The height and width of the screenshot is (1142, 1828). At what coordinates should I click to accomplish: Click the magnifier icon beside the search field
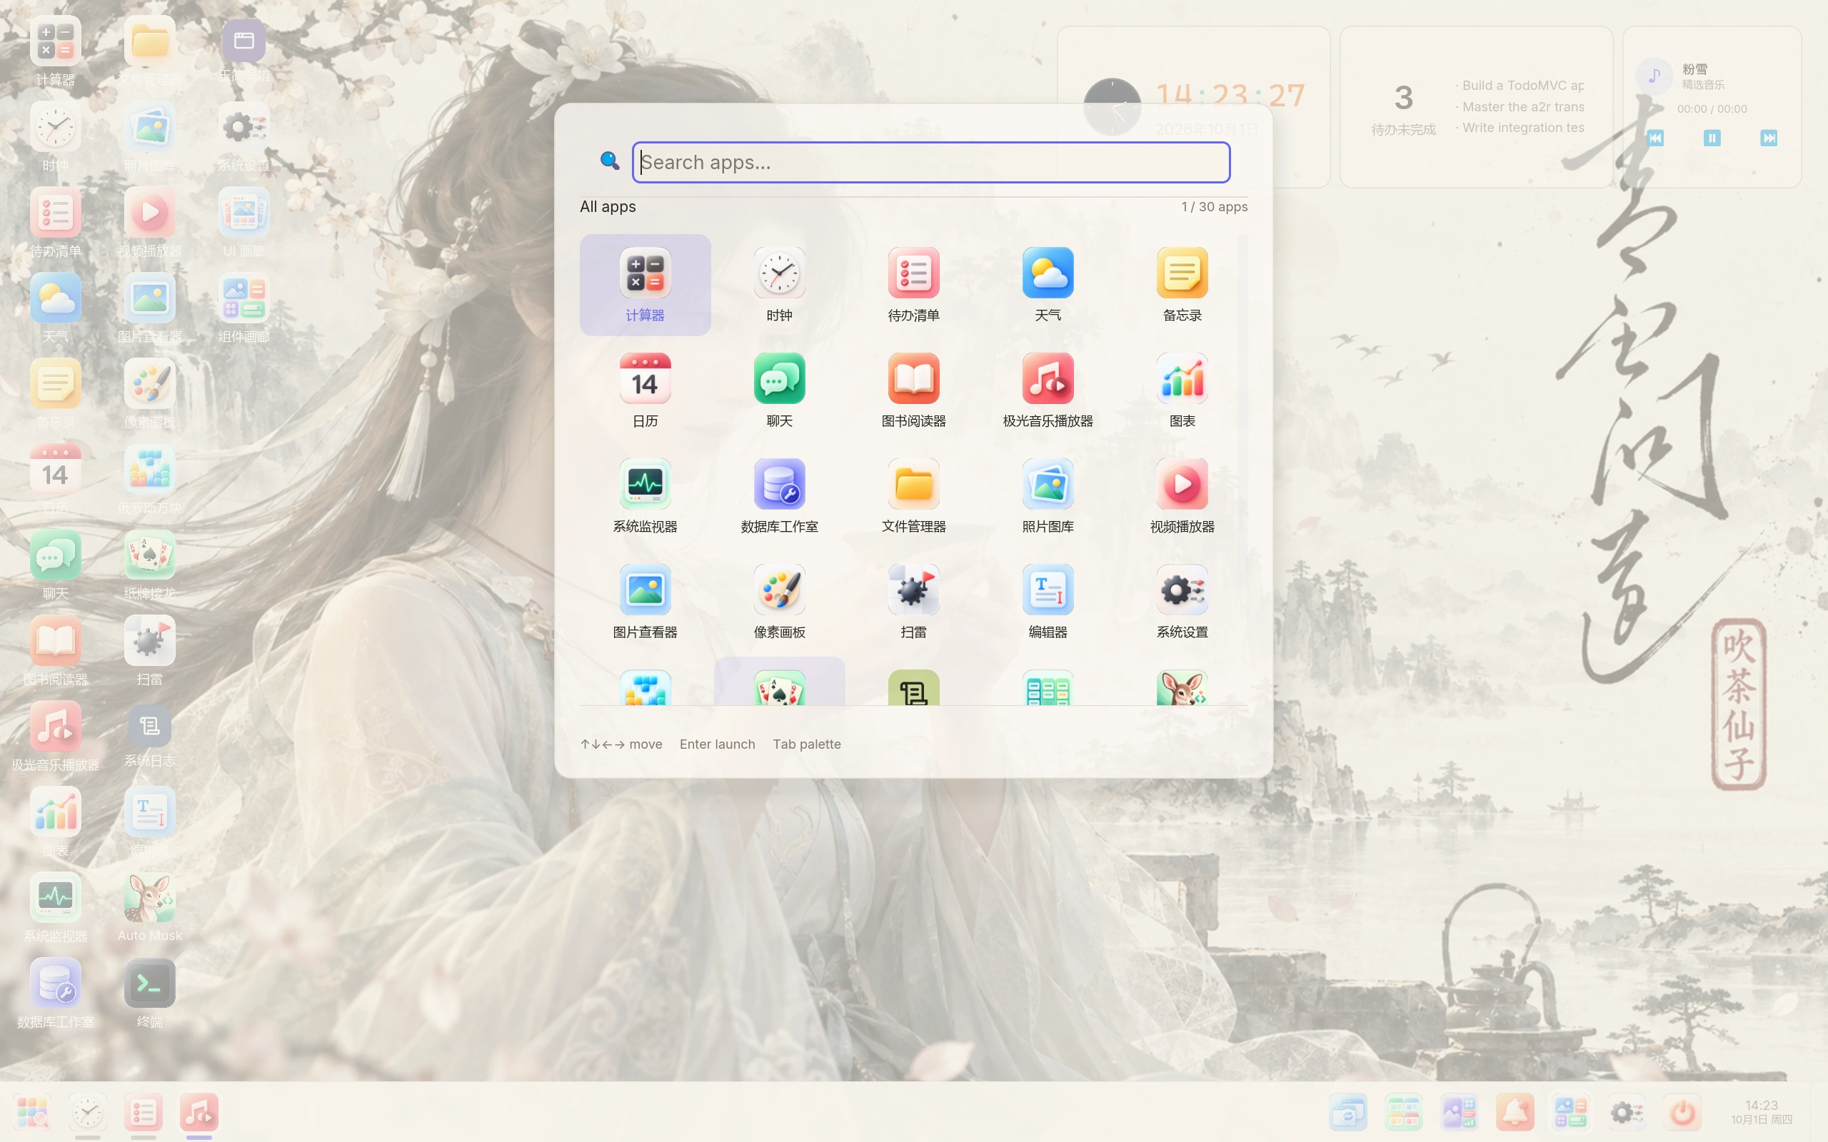[610, 160]
